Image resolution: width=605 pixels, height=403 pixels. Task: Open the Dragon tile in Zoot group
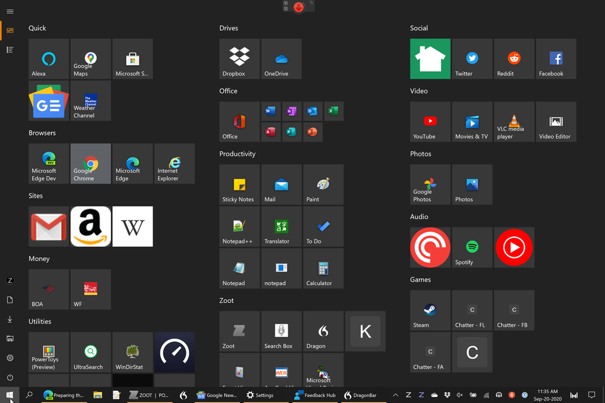323,331
